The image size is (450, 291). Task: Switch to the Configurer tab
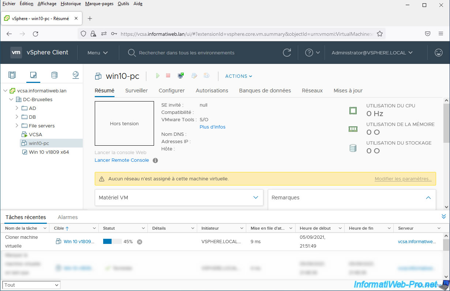[x=172, y=91]
